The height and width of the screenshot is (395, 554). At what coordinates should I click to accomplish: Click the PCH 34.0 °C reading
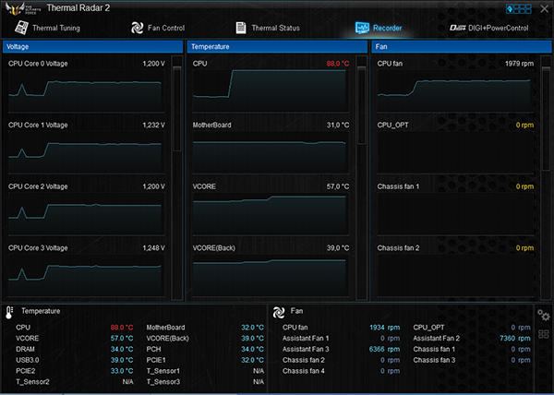253,349
